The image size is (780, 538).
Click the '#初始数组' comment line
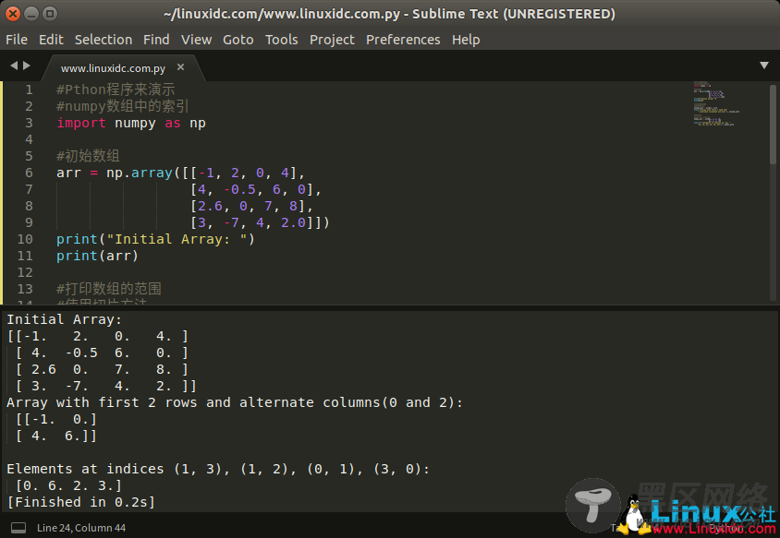pyautogui.click(x=88, y=156)
